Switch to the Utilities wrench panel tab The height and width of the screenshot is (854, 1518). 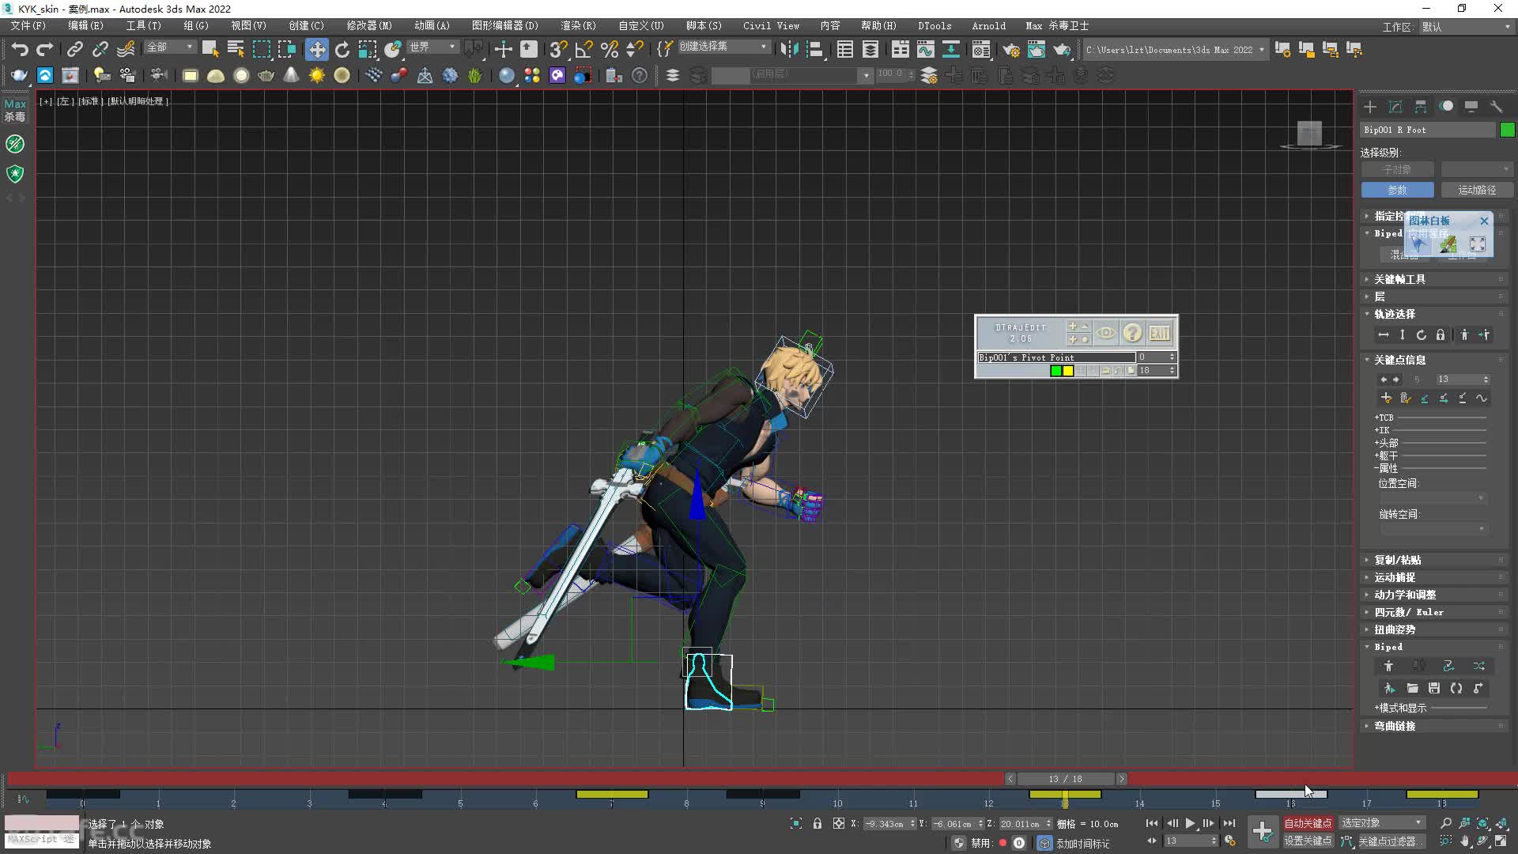pos(1497,107)
